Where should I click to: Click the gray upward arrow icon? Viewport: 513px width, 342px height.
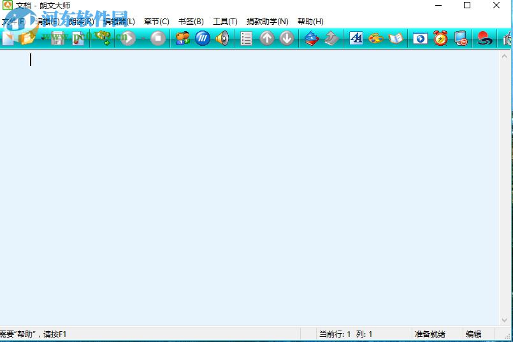[x=331, y=39]
